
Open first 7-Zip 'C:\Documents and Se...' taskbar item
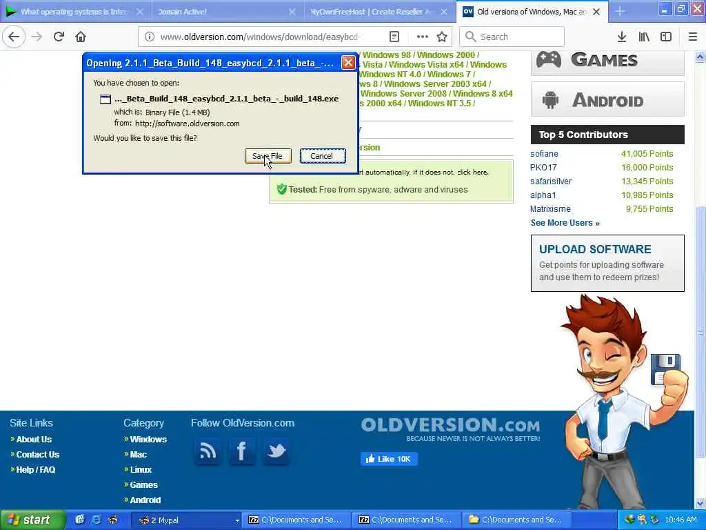(296, 520)
